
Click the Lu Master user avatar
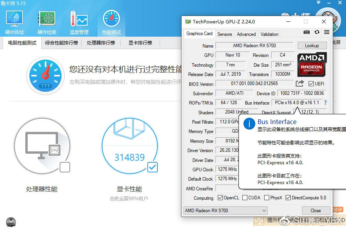click(328, 21)
